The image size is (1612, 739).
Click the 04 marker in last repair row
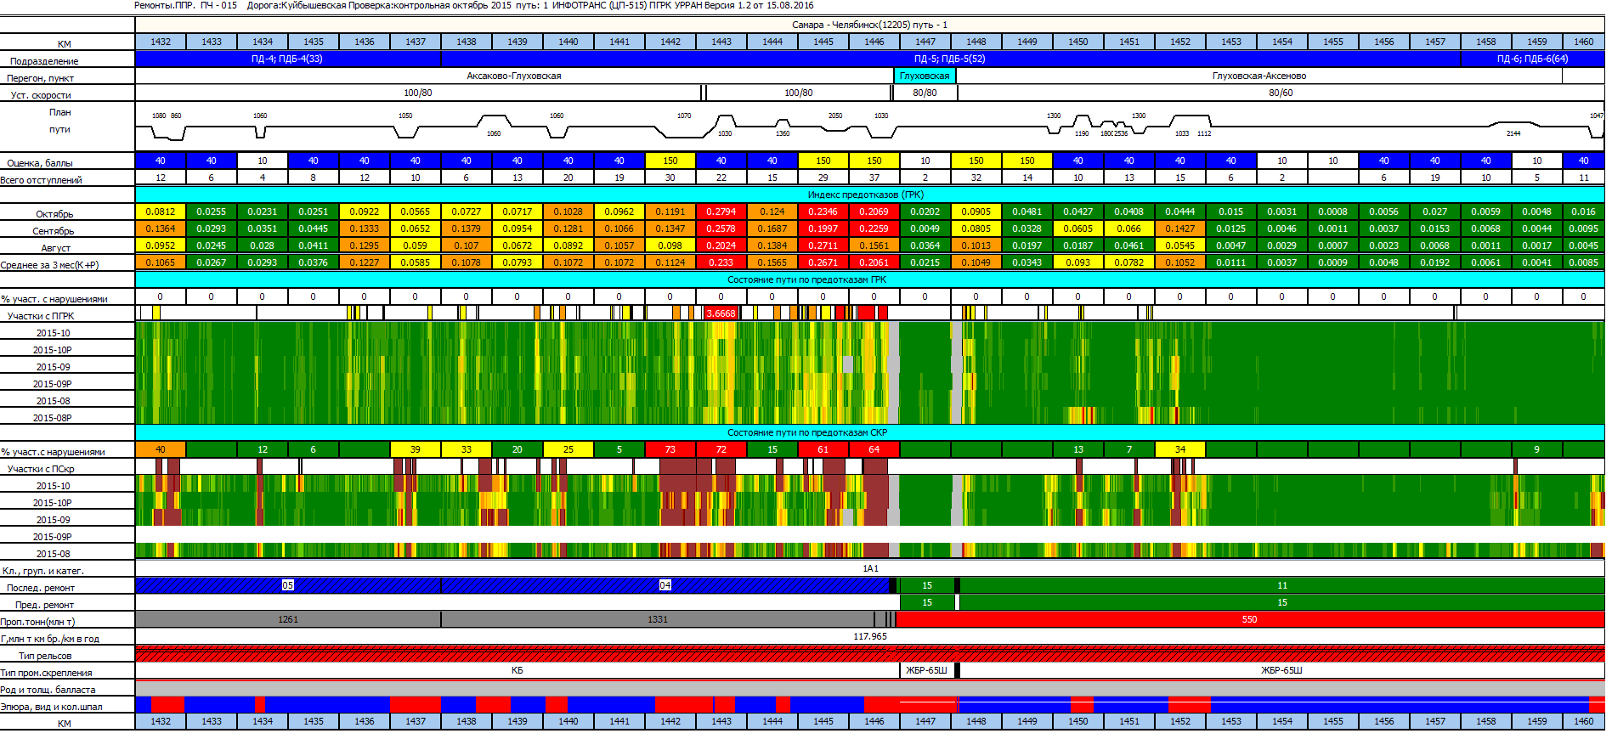point(665,585)
